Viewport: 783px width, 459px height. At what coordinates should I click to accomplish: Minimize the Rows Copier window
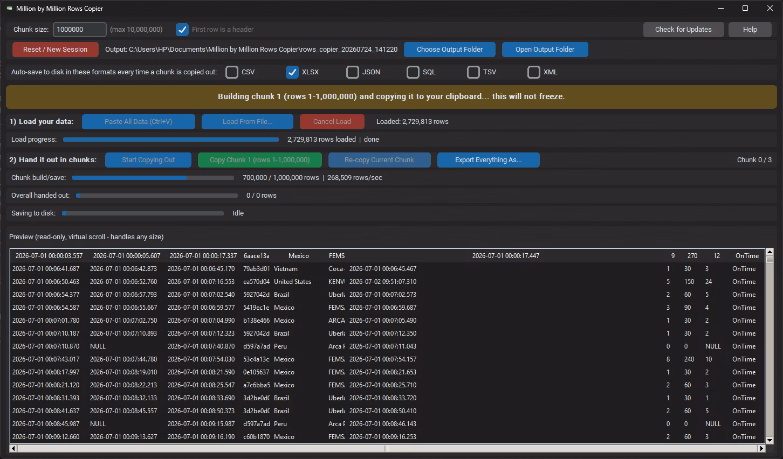pyautogui.click(x=720, y=8)
